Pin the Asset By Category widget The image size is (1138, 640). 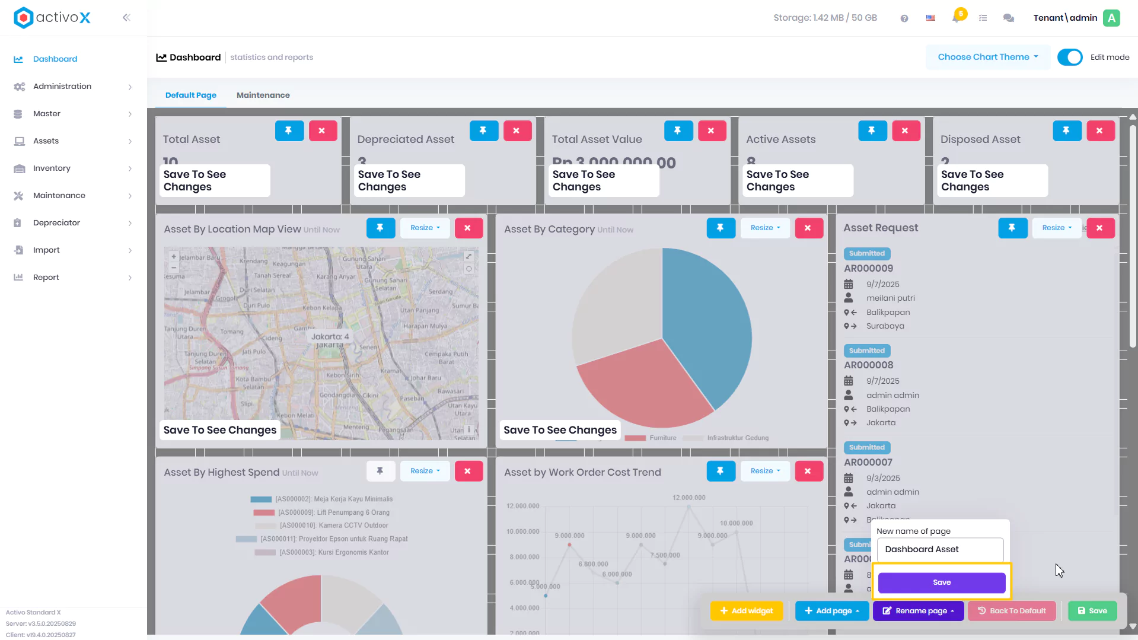[721, 228]
